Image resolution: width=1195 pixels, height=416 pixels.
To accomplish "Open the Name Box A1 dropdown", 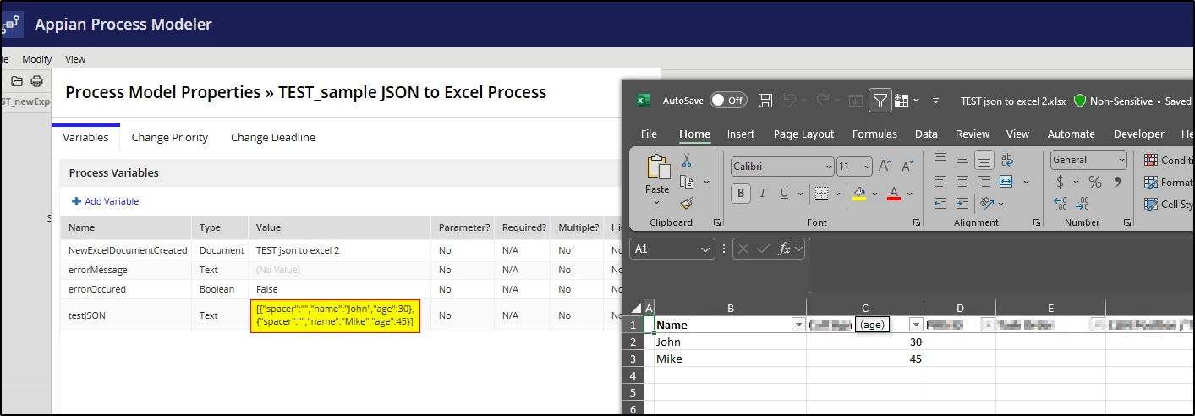I will 706,249.
